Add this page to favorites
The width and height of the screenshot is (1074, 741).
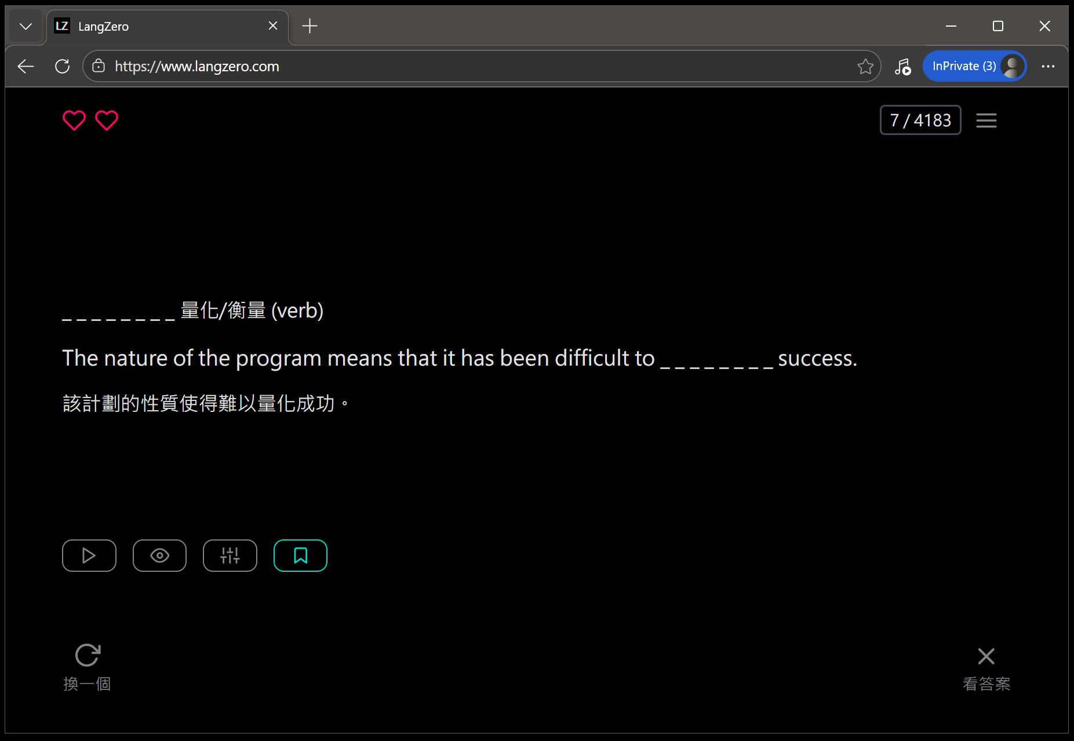click(x=865, y=67)
